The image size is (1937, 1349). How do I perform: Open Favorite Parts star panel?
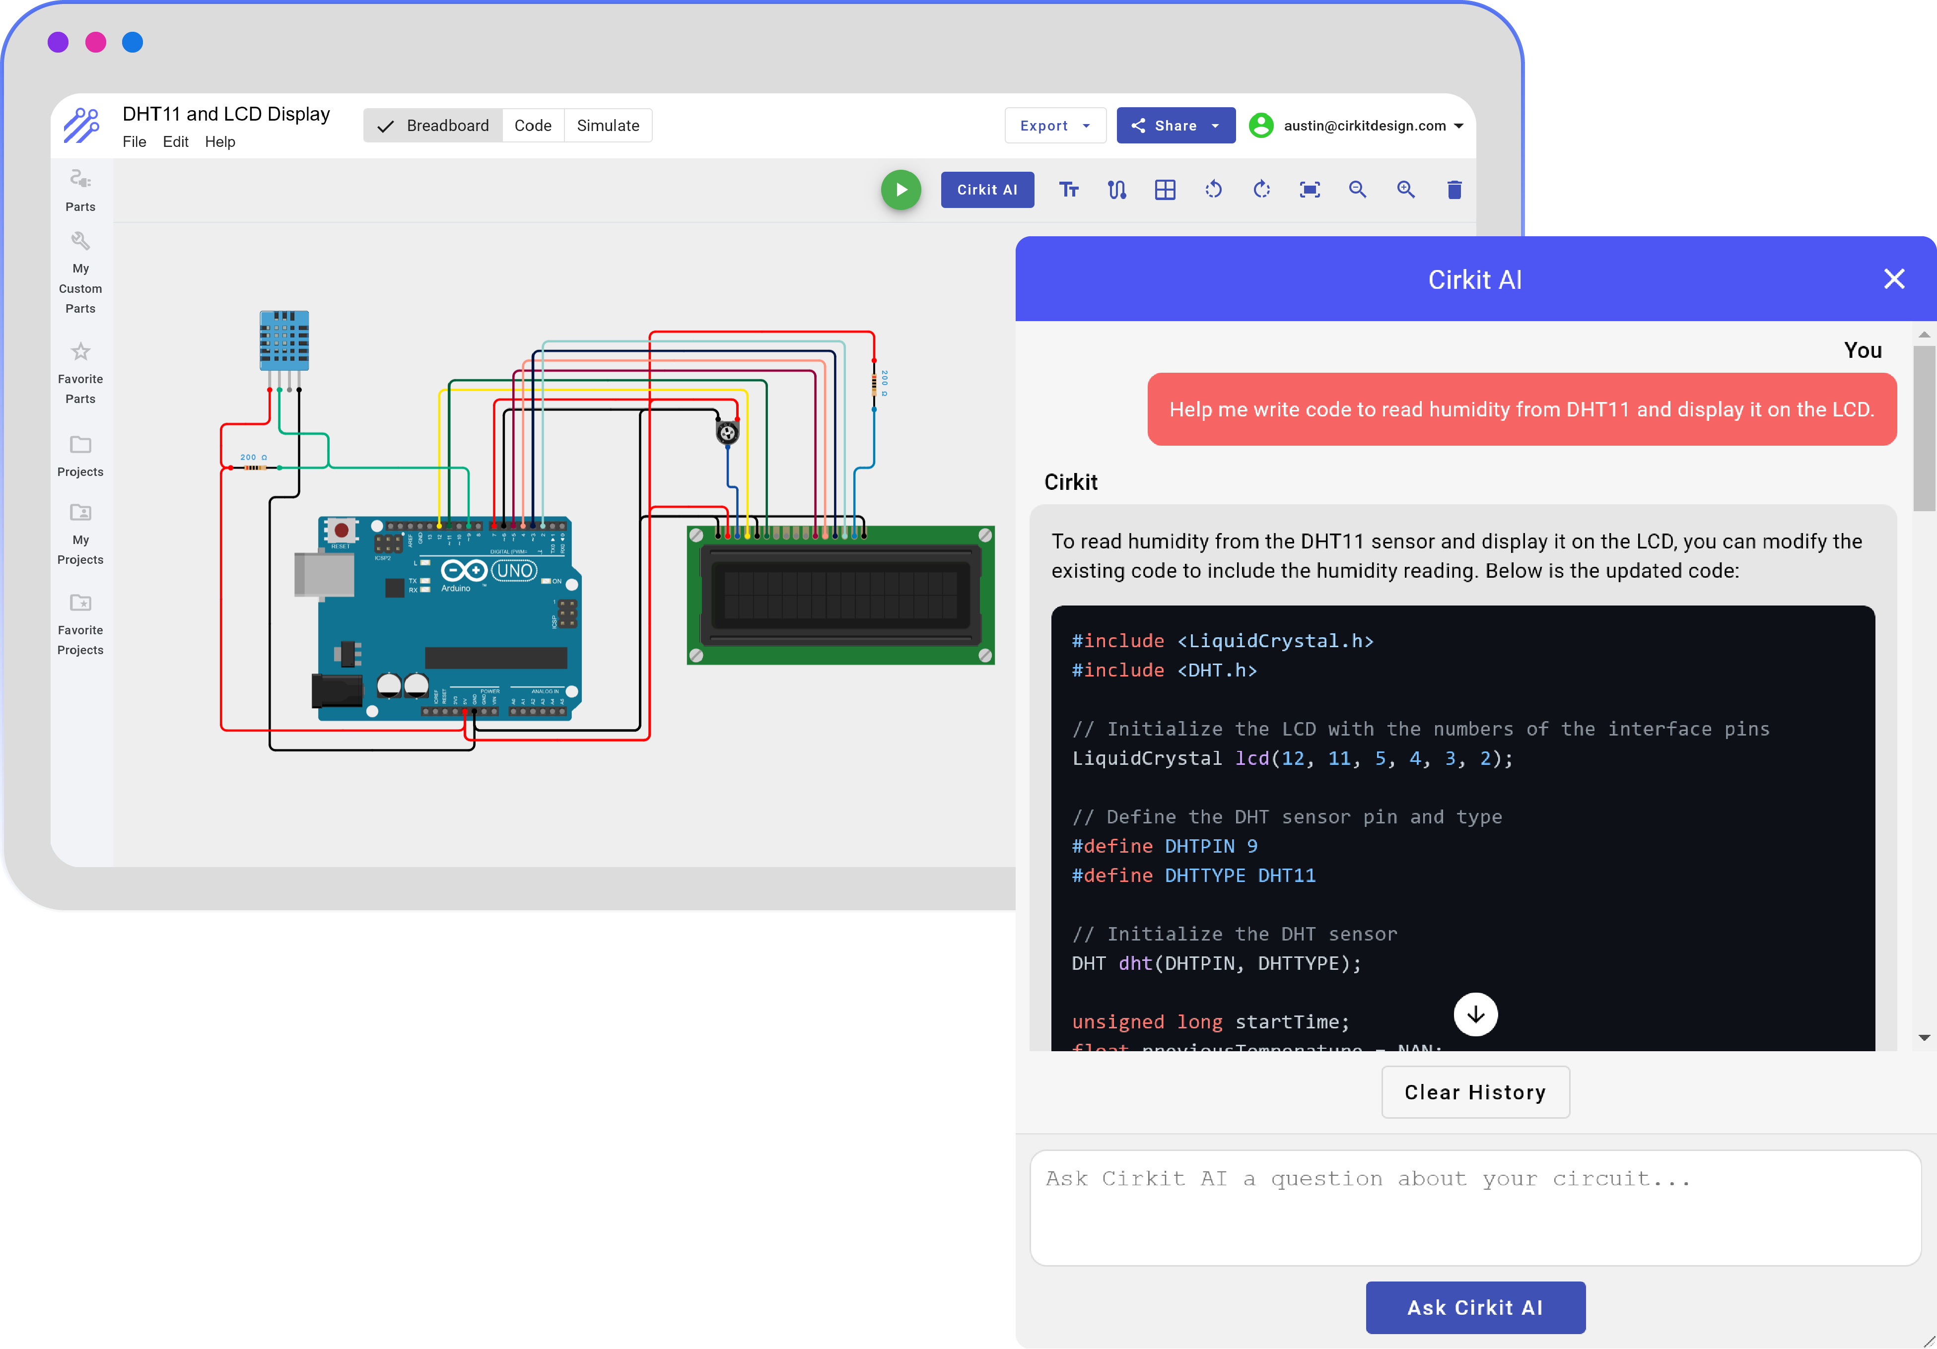80,373
